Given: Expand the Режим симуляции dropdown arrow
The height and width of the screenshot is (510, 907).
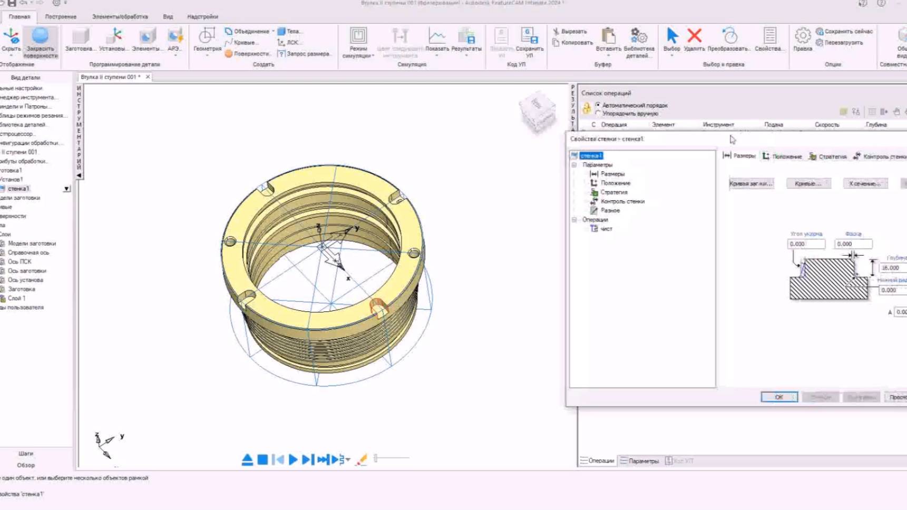Looking at the screenshot, I should (373, 55).
